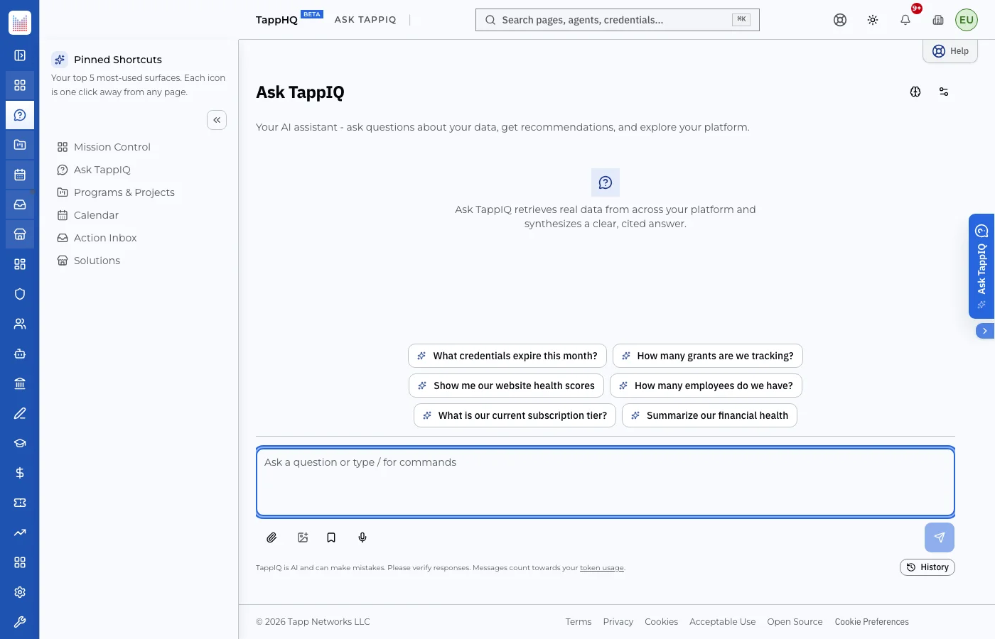The image size is (995, 639).
Task: Choose 'What credentials expire this month?' prompt
Action: click(x=507, y=356)
